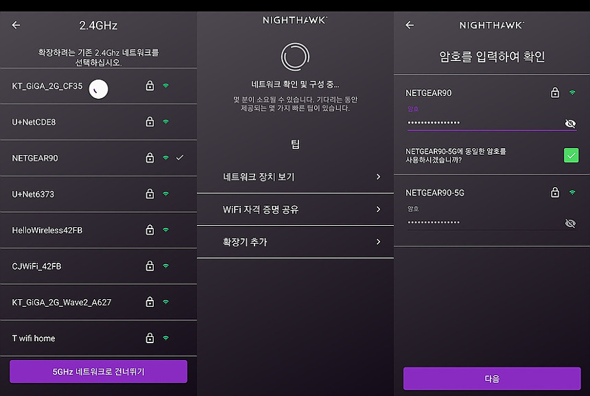Choose the CJWiFi_42FB network entry
Image resolution: width=590 pixels, height=396 pixels.
coord(99,266)
